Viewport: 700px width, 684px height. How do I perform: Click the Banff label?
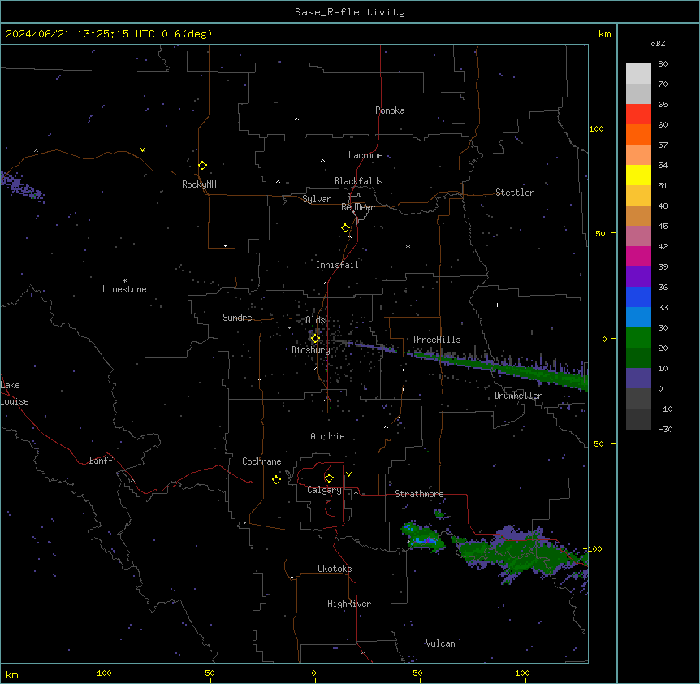[x=101, y=461]
